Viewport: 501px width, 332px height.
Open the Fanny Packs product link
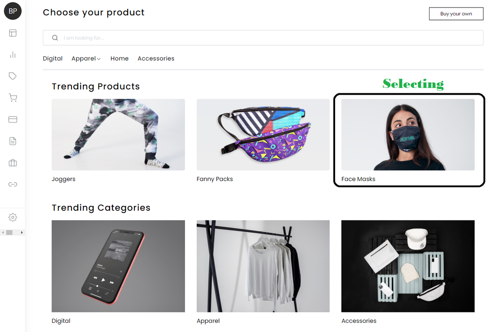(215, 179)
